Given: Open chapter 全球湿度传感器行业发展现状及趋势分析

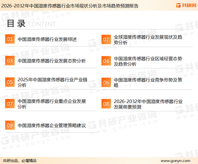Looking at the screenshot, I should (x=148, y=40).
